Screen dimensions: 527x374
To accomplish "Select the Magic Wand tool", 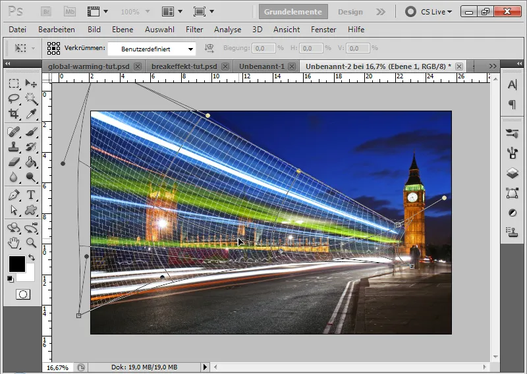I will (31, 99).
